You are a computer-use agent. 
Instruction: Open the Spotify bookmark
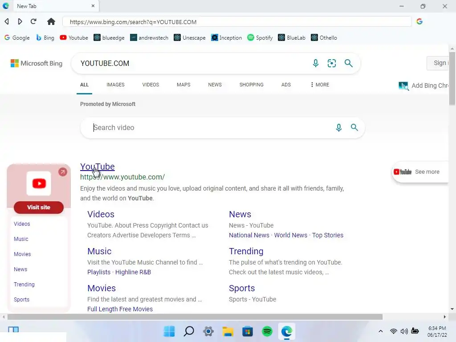[x=260, y=38]
